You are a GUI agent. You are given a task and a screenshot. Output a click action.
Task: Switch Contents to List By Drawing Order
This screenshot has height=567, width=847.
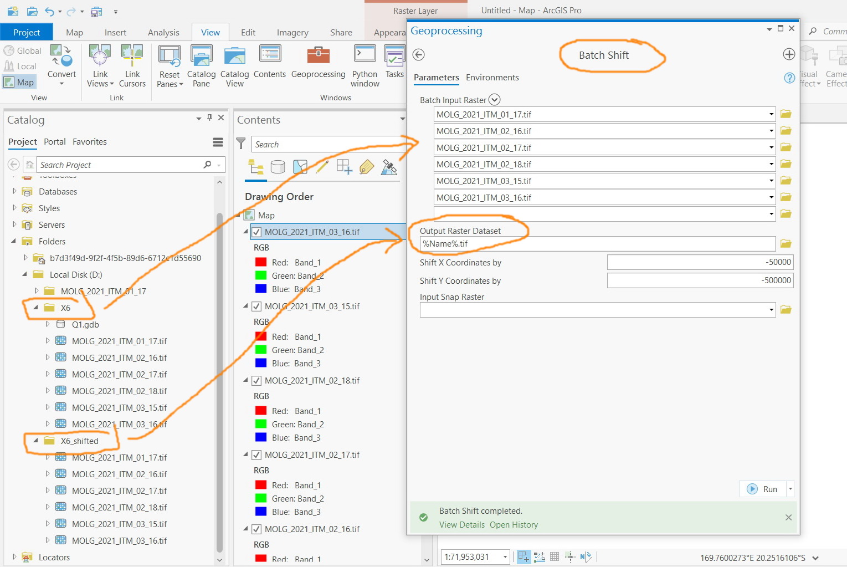(255, 167)
